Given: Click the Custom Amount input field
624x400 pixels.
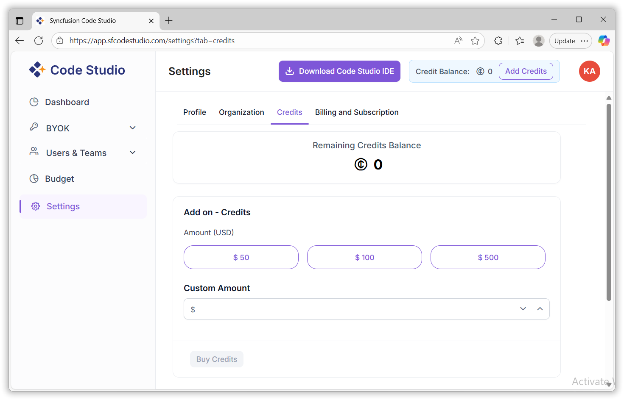Looking at the screenshot, I should pos(352,309).
